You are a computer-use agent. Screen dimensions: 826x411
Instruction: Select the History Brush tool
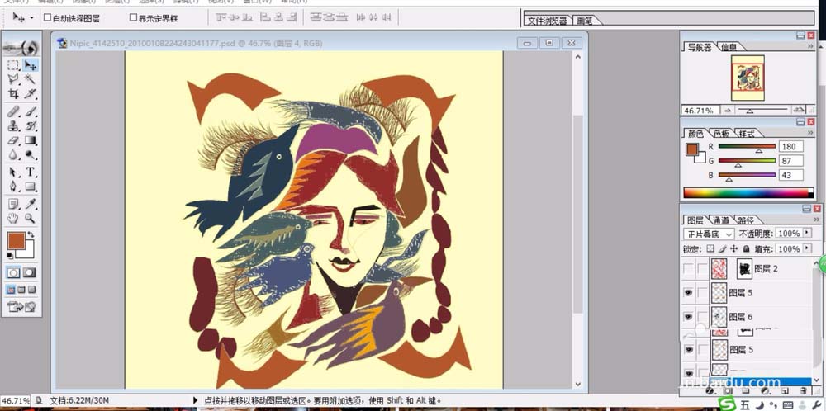pyautogui.click(x=30, y=125)
